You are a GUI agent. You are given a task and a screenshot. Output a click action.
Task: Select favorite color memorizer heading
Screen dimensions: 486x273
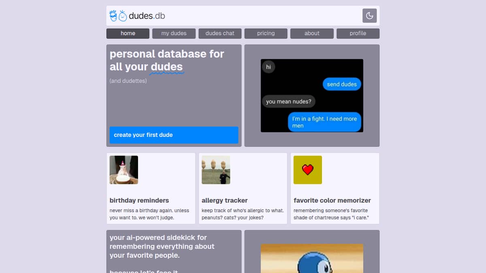coord(332,200)
